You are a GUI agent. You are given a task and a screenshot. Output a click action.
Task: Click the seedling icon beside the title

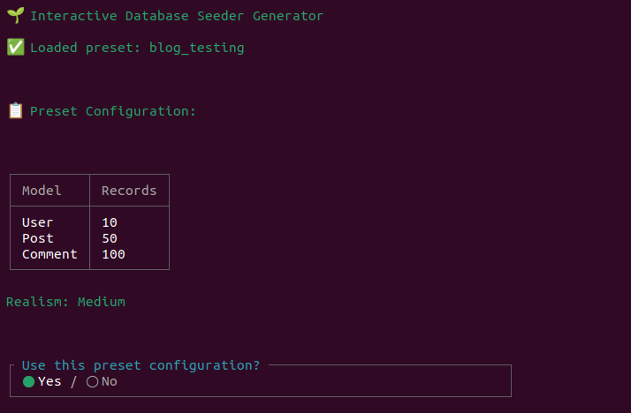(x=15, y=16)
